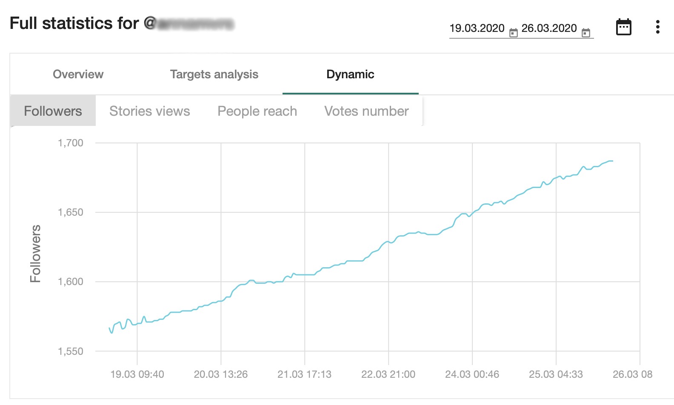Click the leftmost start of the followers line

tap(110, 328)
